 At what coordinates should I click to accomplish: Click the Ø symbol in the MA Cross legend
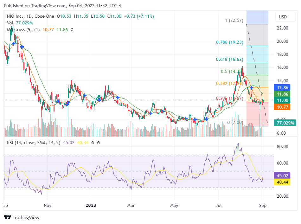tap(72, 29)
